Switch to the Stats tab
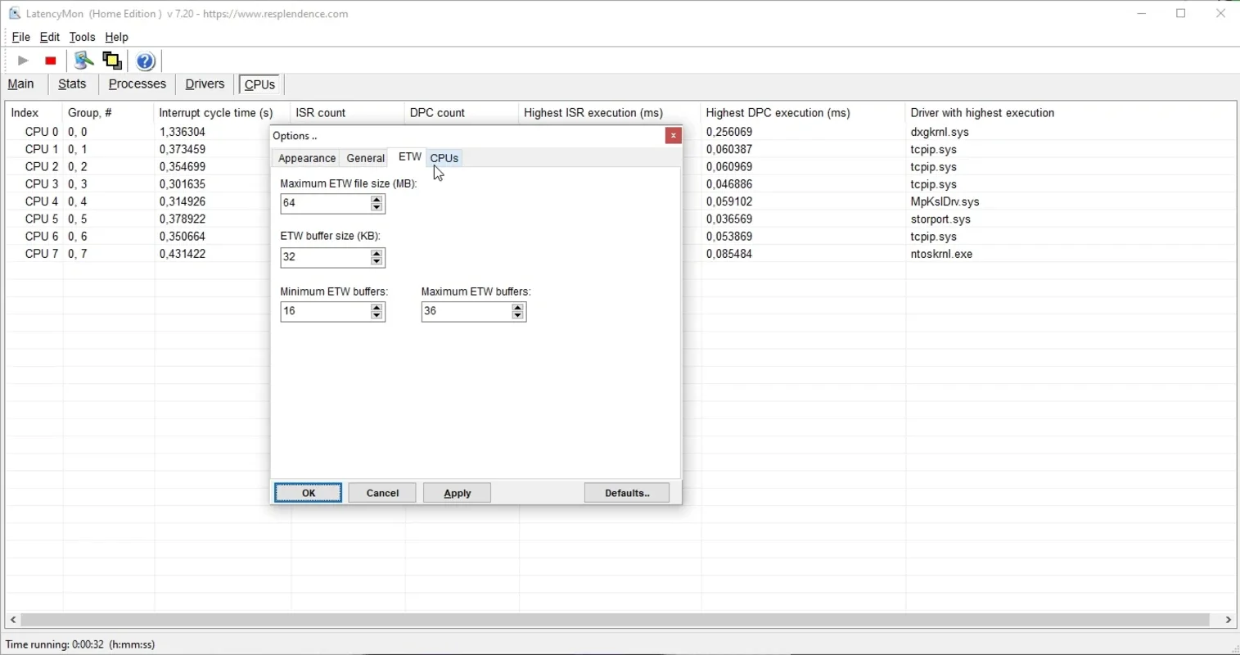This screenshot has width=1240, height=655. [72, 84]
